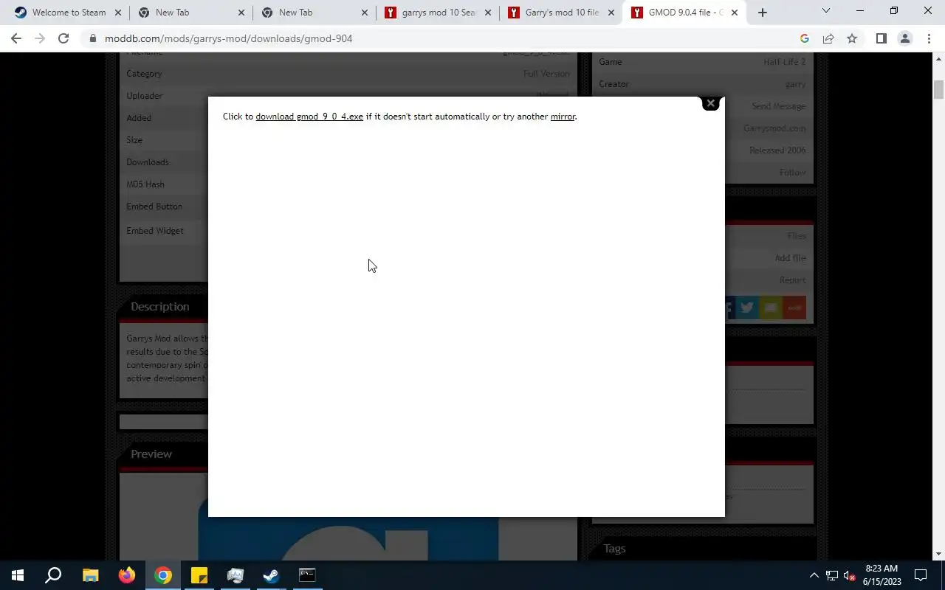945x590 pixels.
Task: Click the scrollbar down arrow
Action: click(938, 554)
